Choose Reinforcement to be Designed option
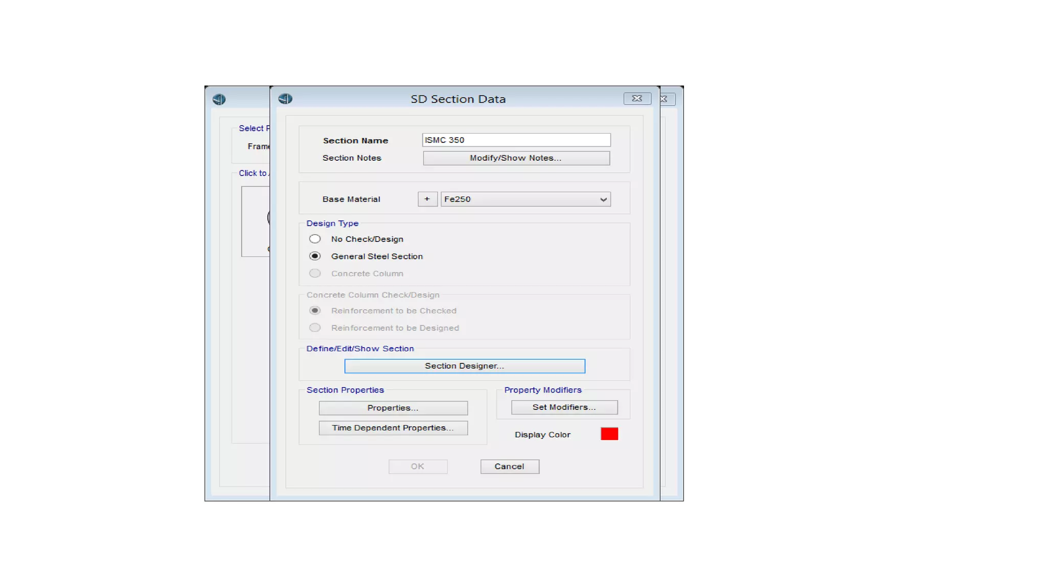The width and height of the screenshot is (1047, 588). coord(315,328)
